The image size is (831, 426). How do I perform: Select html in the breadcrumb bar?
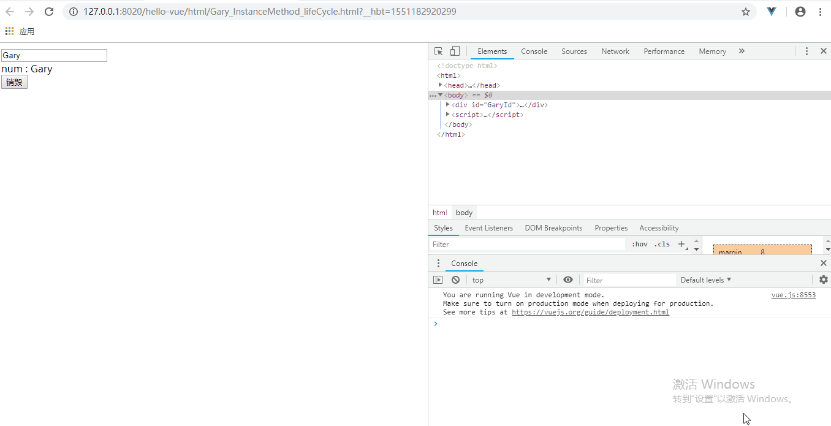[440, 213]
